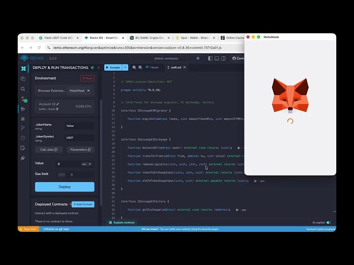This screenshot has width=354, height=265.
Task: Toggle the right side panel layout icon
Action: coord(223,59)
